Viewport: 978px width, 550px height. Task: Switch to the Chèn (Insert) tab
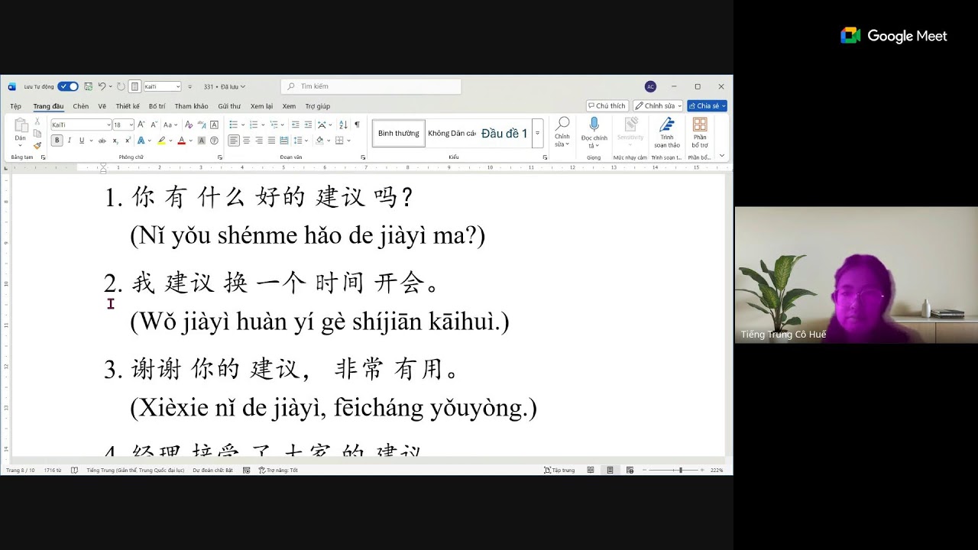click(x=81, y=106)
